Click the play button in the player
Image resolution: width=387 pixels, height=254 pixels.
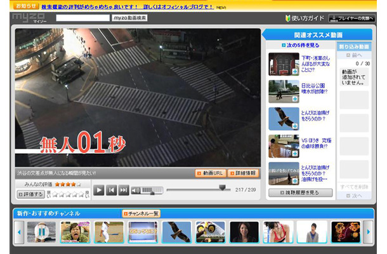click(x=99, y=190)
